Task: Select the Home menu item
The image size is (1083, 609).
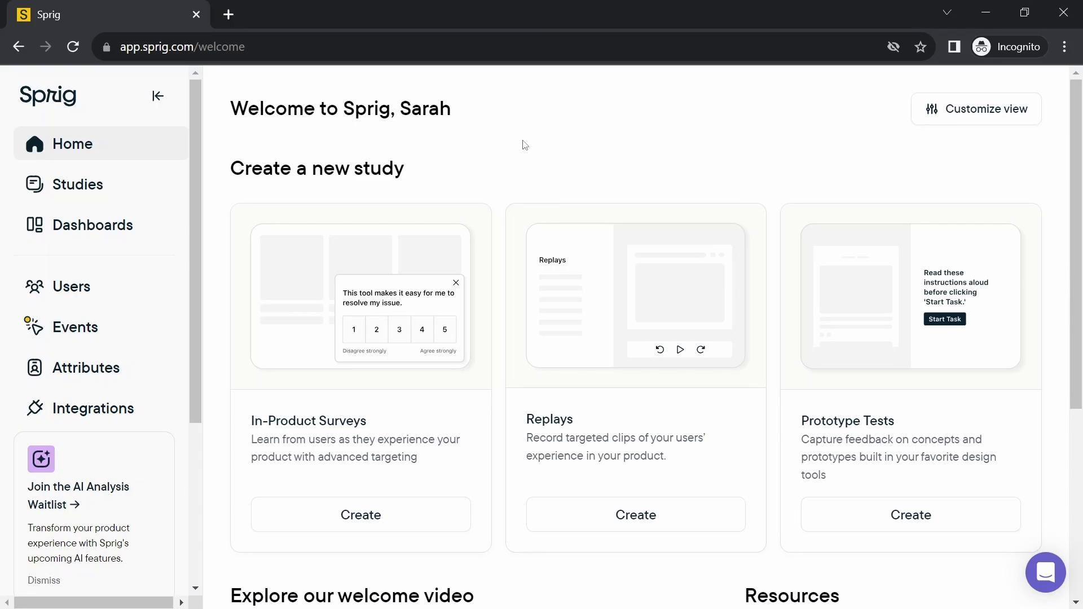Action: 72,144
